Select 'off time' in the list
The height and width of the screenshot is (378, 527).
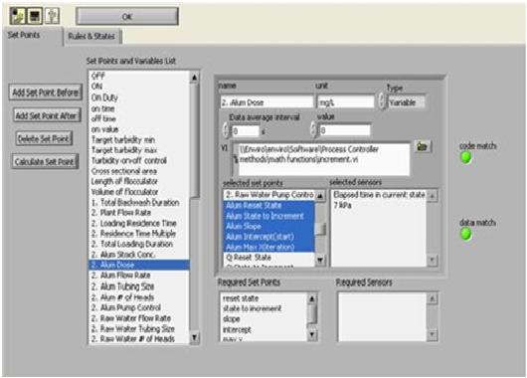(x=139, y=118)
